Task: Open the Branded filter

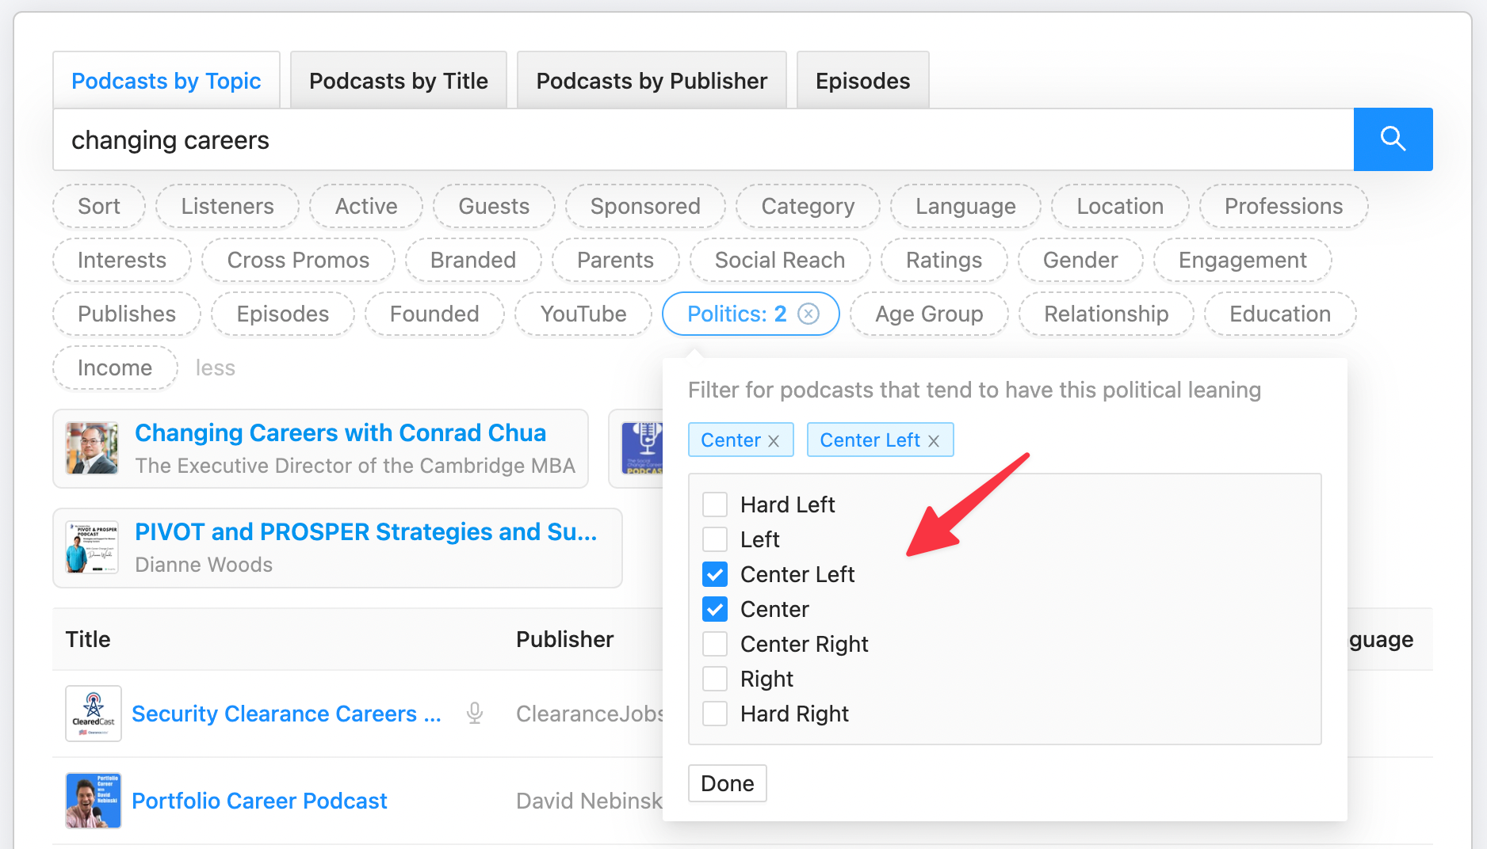Action: (473, 260)
